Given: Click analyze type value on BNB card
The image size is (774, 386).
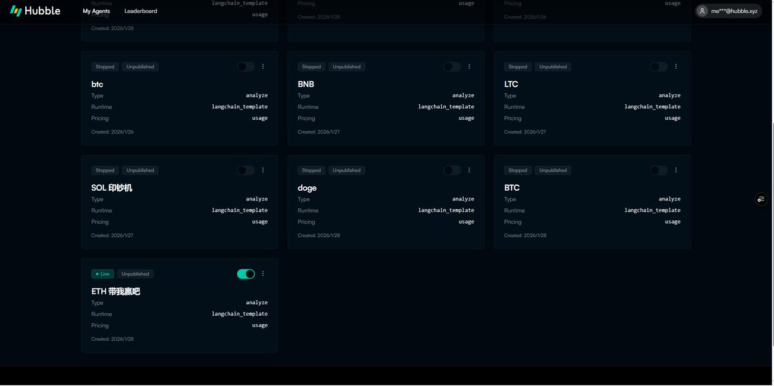Looking at the screenshot, I should pyautogui.click(x=463, y=95).
